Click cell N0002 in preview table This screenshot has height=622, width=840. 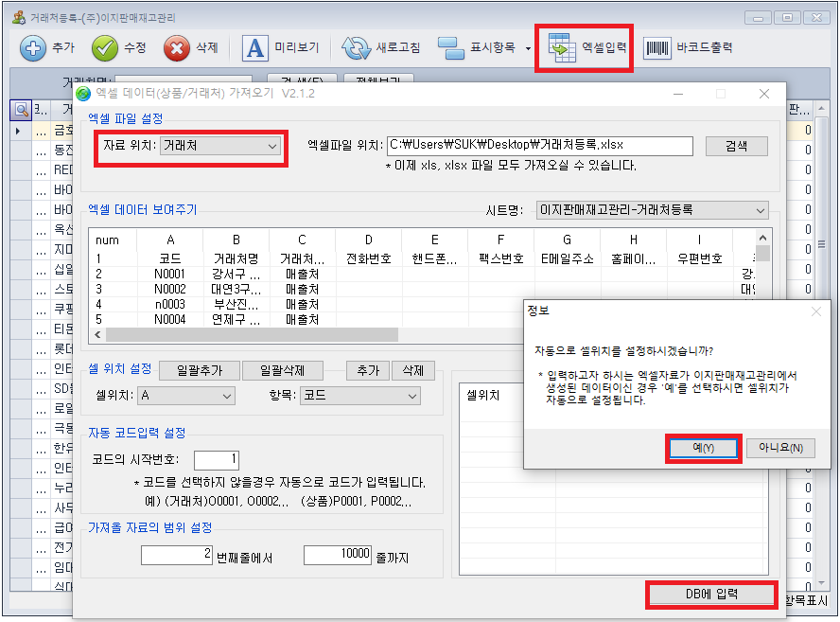pyautogui.click(x=170, y=289)
